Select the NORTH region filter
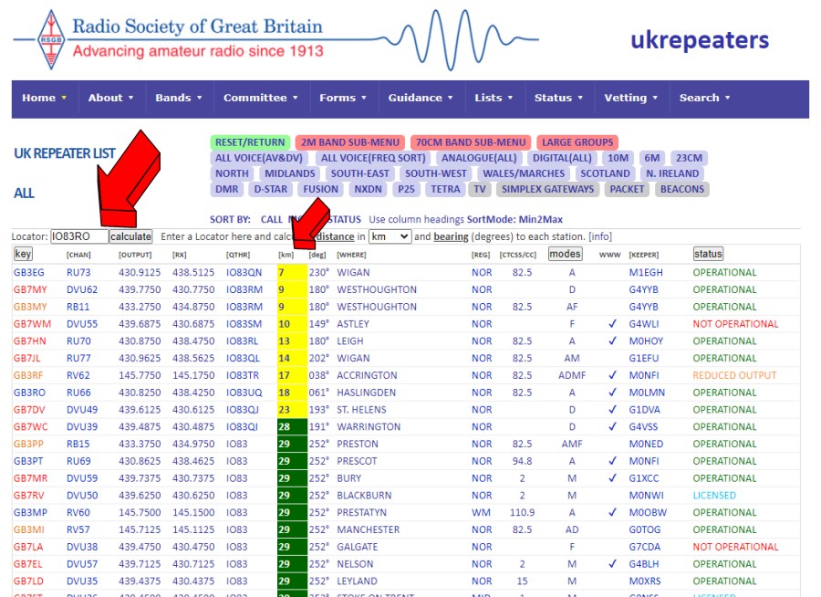821x597 pixels. pyautogui.click(x=233, y=173)
